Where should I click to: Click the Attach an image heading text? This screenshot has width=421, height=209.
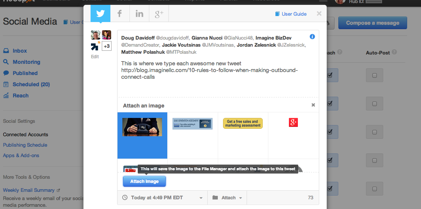point(144,106)
